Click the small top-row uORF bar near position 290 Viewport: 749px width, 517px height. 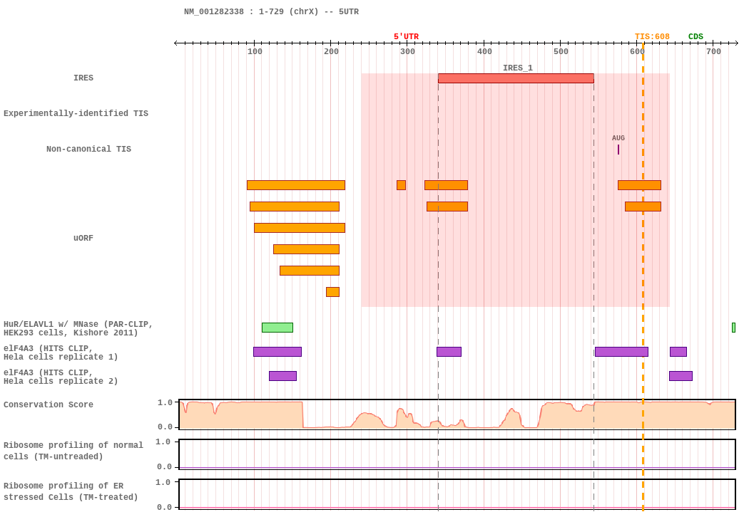pyautogui.click(x=401, y=185)
